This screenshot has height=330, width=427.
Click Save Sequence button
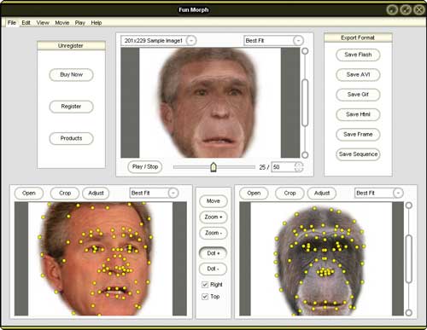(358, 154)
